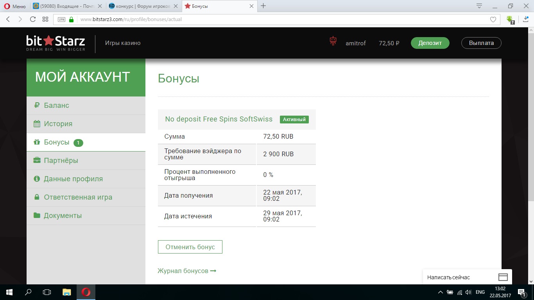Open the Opera Меню dropdown

(15, 6)
